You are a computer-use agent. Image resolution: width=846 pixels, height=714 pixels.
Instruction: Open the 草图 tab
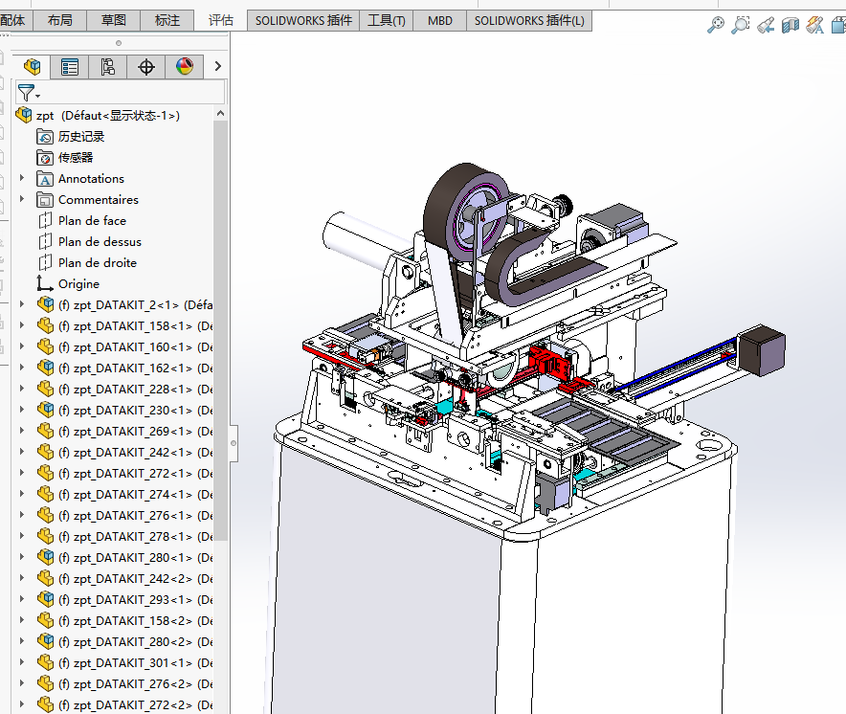(113, 20)
